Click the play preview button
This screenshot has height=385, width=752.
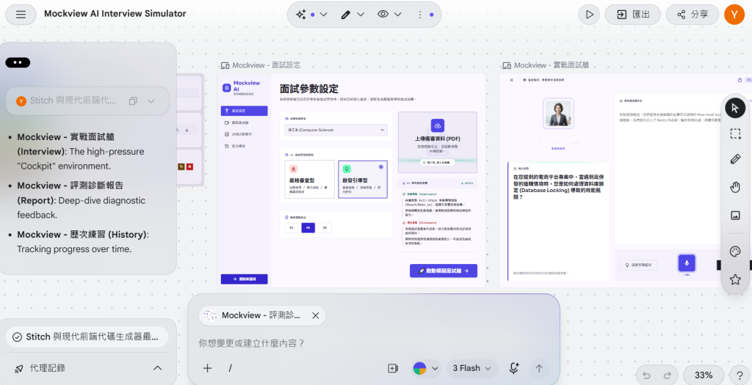[x=589, y=15]
